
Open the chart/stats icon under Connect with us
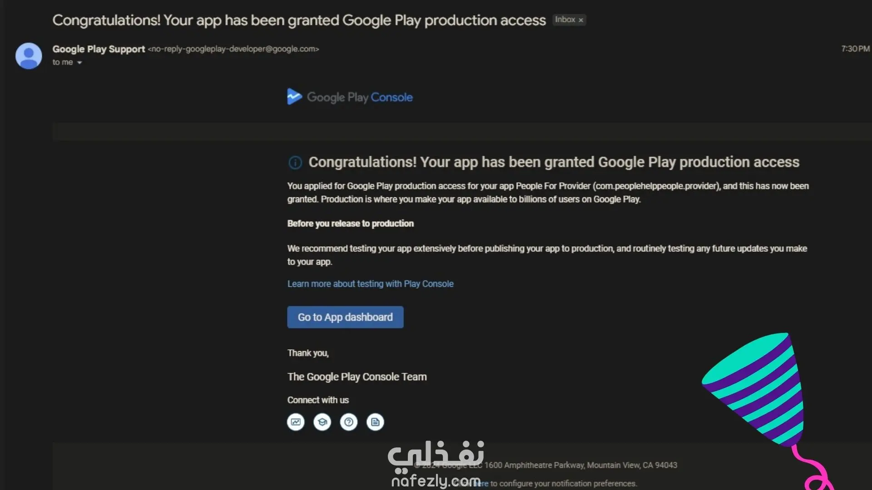[x=296, y=422]
